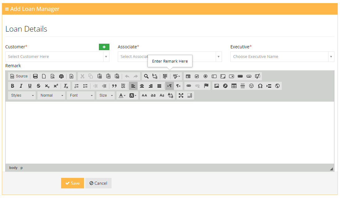Open the Font dropdown in editor
Screen dimensions: 340x198
pyautogui.click(x=81, y=95)
